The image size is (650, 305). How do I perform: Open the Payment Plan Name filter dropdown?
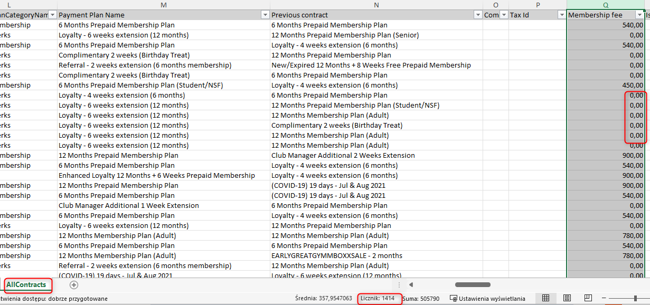pos(265,15)
